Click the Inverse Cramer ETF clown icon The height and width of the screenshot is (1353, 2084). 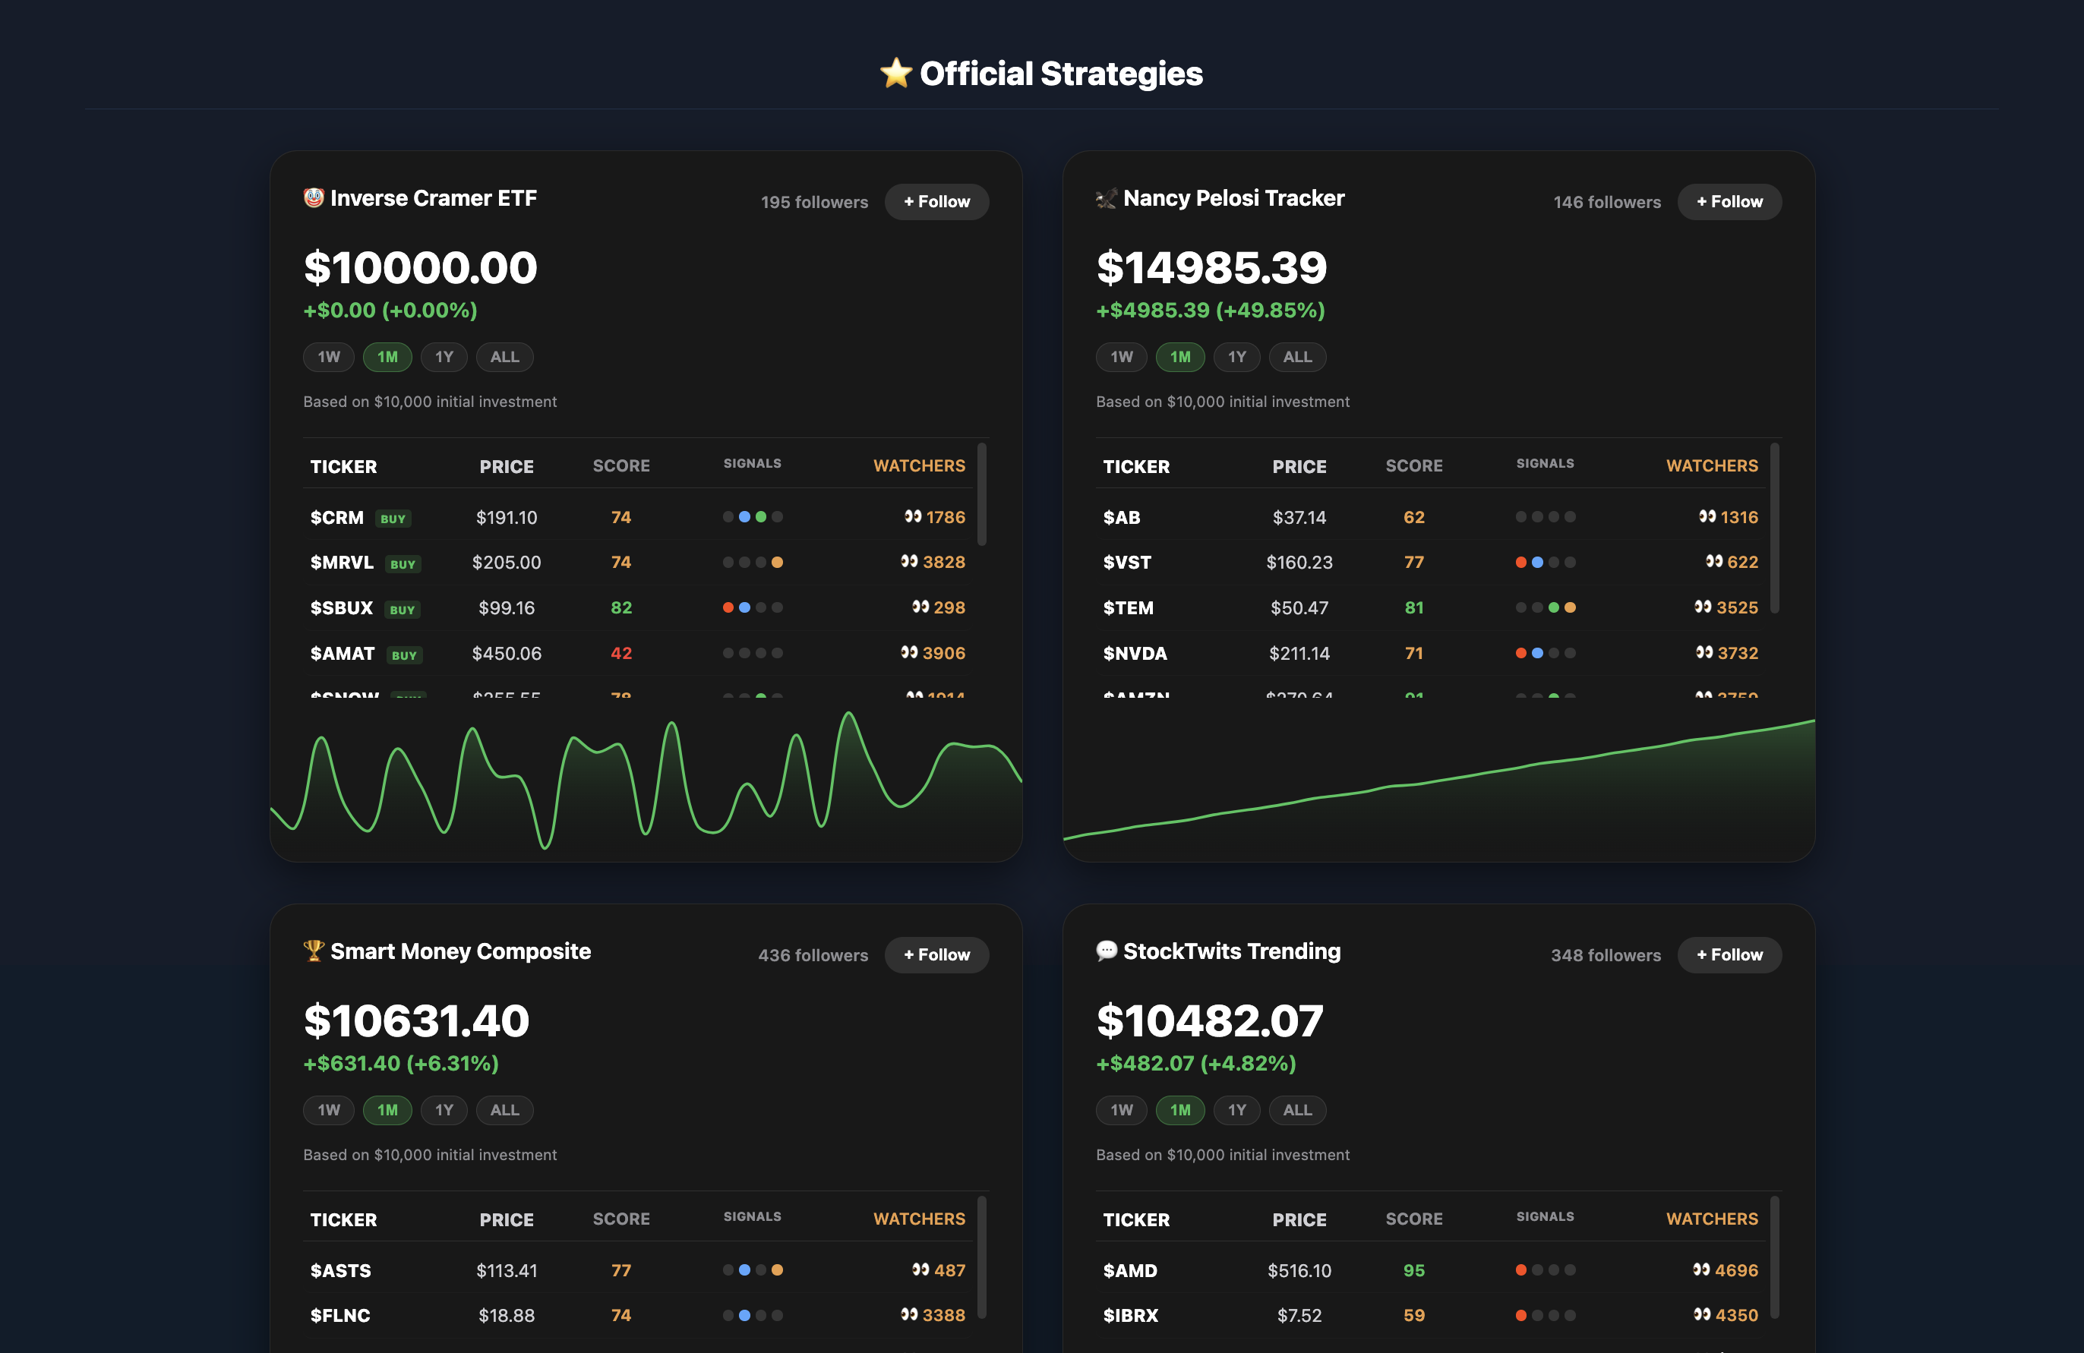coord(314,197)
